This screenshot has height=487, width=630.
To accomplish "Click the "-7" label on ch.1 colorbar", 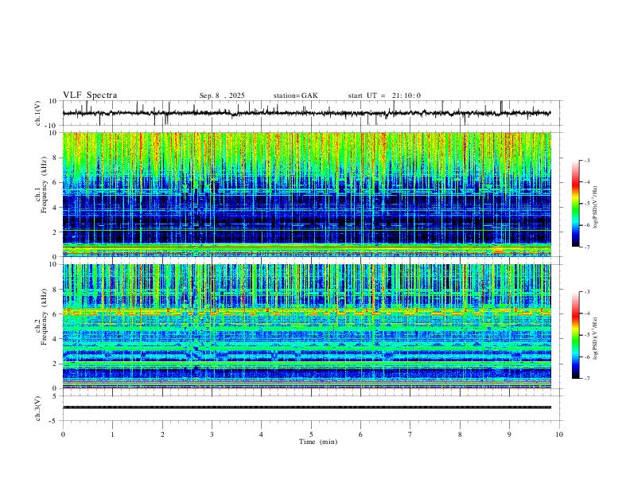I will point(587,247).
